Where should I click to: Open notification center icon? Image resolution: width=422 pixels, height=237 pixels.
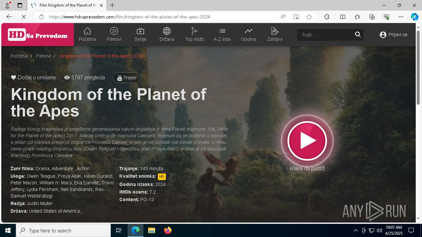point(411,230)
